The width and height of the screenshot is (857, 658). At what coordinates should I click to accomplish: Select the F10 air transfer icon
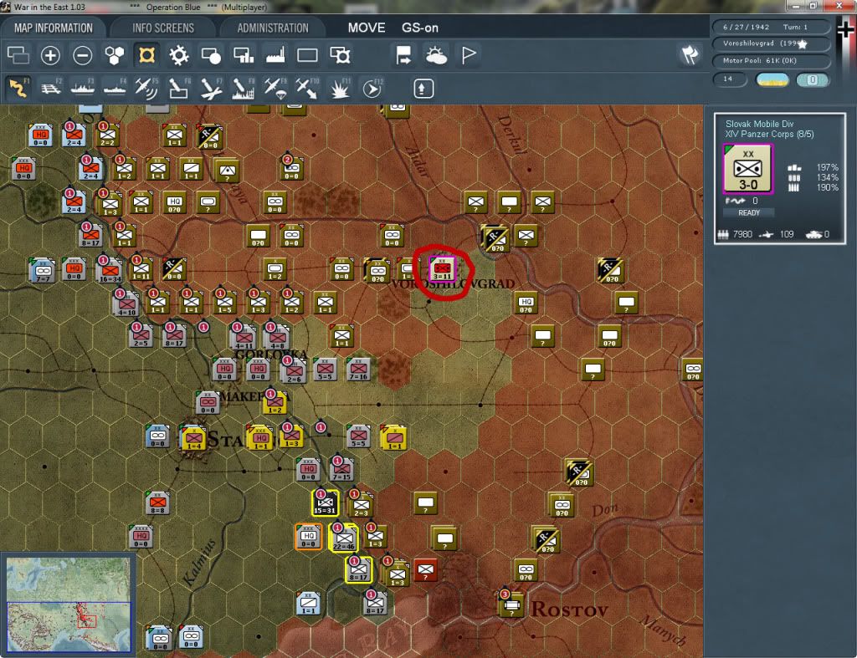coord(307,88)
